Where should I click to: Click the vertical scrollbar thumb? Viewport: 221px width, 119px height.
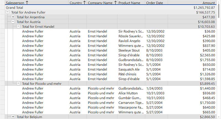coord(219,10)
